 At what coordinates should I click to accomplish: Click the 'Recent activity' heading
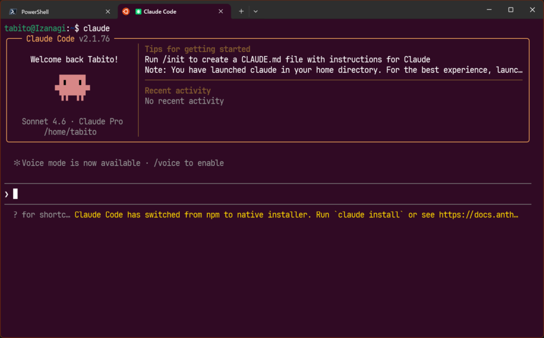tap(177, 91)
